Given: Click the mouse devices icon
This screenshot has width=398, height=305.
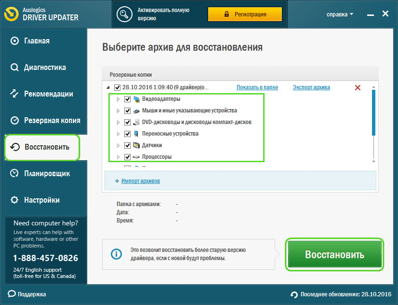Looking at the screenshot, I should (x=136, y=111).
